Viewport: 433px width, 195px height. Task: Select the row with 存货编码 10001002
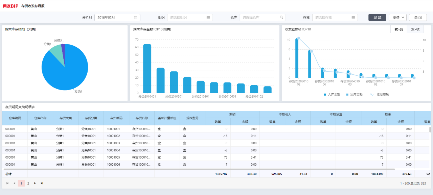click(215, 136)
